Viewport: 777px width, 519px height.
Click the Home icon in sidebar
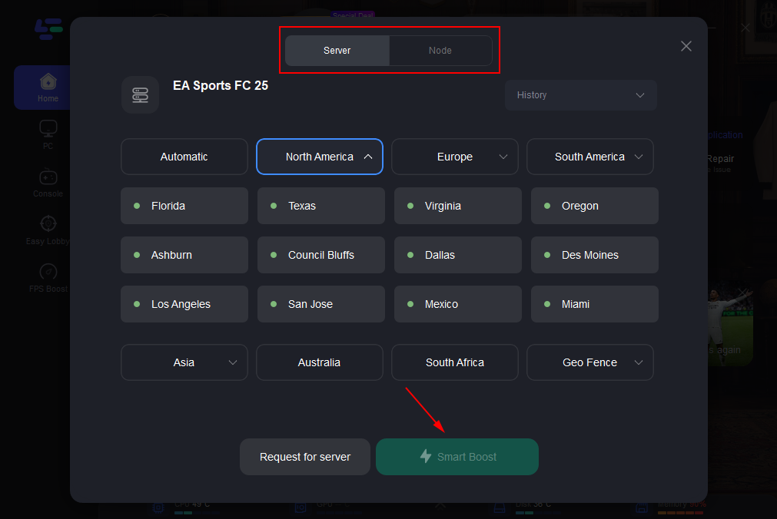coord(48,81)
